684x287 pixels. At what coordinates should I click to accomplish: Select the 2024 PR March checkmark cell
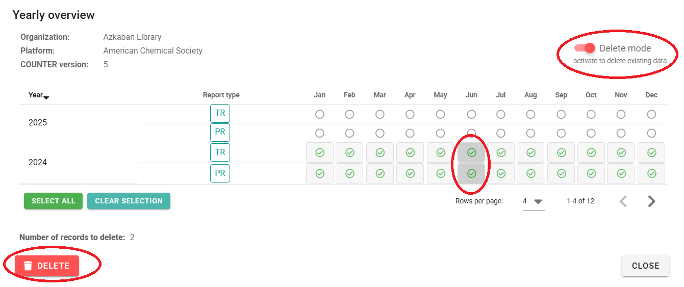(x=380, y=173)
